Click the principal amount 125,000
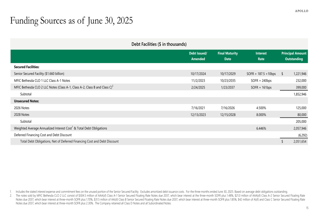The image size is (318, 218). click(301, 108)
